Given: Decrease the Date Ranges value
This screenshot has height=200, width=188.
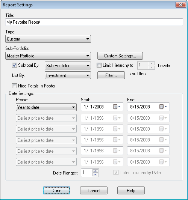Looking at the screenshot, I should tap(96, 175).
